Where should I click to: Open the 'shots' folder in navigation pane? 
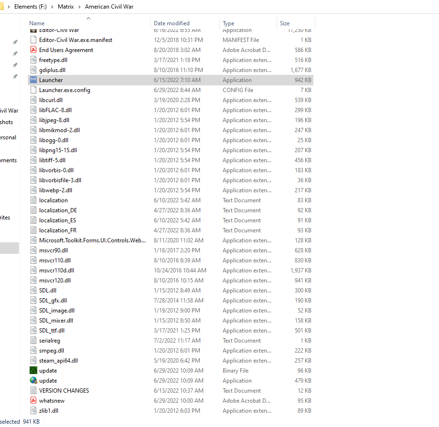[6, 122]
